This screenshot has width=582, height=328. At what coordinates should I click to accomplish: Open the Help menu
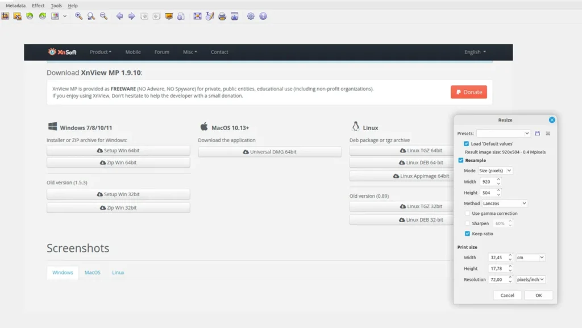coord(73,6)
